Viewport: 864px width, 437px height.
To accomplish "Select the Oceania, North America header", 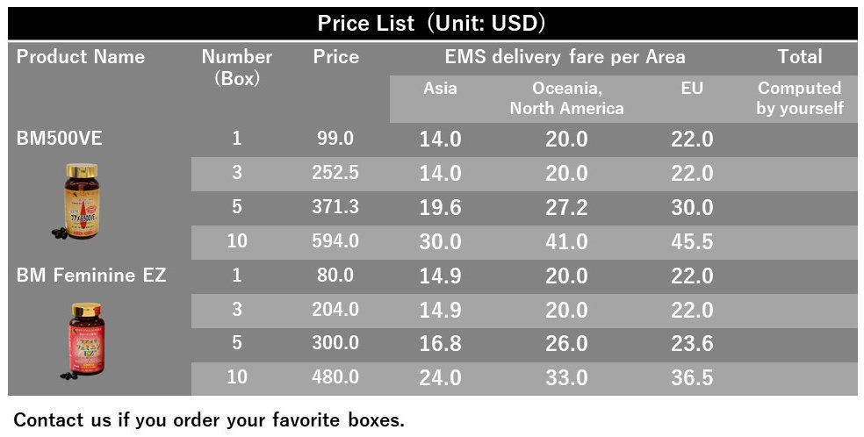I will (x=566, y=98).
